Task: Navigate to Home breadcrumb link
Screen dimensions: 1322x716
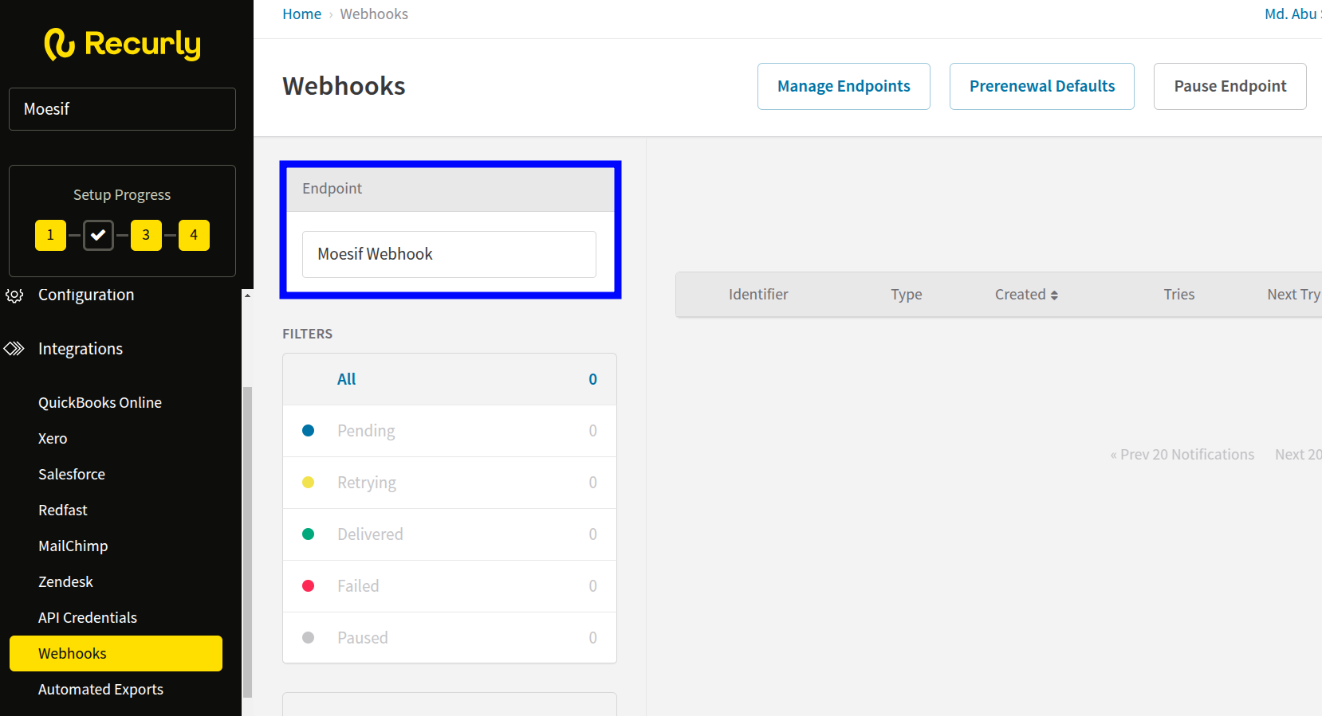Action: click(x=301, y=14)
